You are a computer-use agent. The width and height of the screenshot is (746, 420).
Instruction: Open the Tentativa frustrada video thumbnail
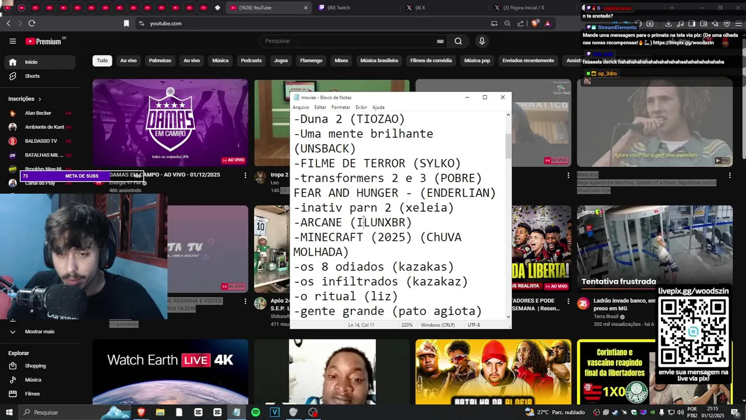pos(655,249)
